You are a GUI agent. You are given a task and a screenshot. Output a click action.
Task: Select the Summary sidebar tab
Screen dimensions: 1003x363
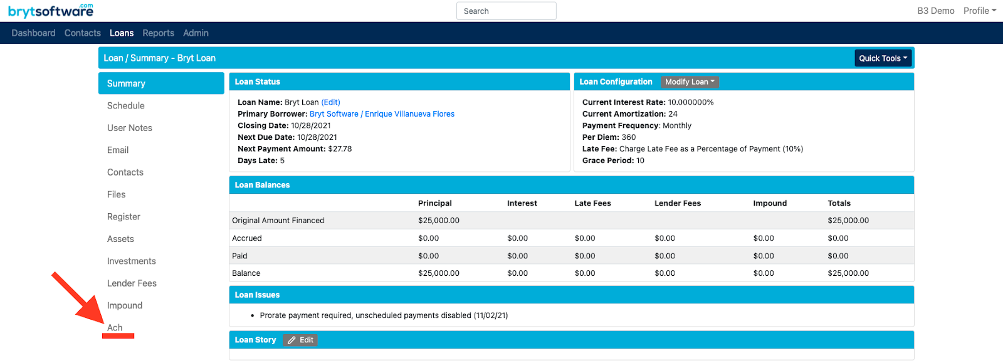161,83
